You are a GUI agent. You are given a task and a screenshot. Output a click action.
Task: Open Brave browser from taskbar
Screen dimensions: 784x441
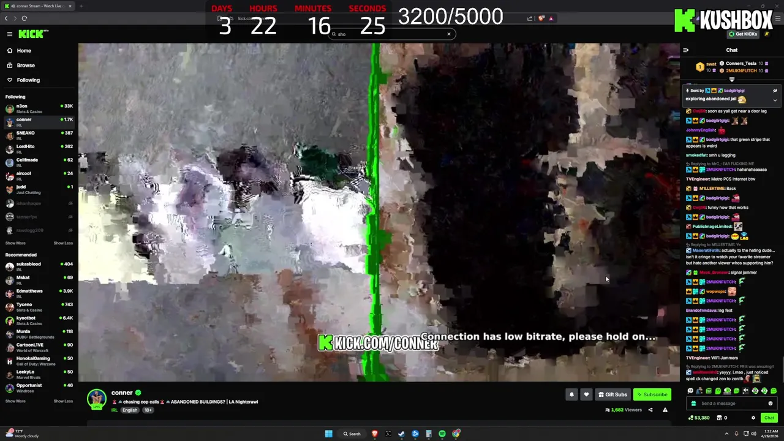pyautogui.click(x=375, y=434)
